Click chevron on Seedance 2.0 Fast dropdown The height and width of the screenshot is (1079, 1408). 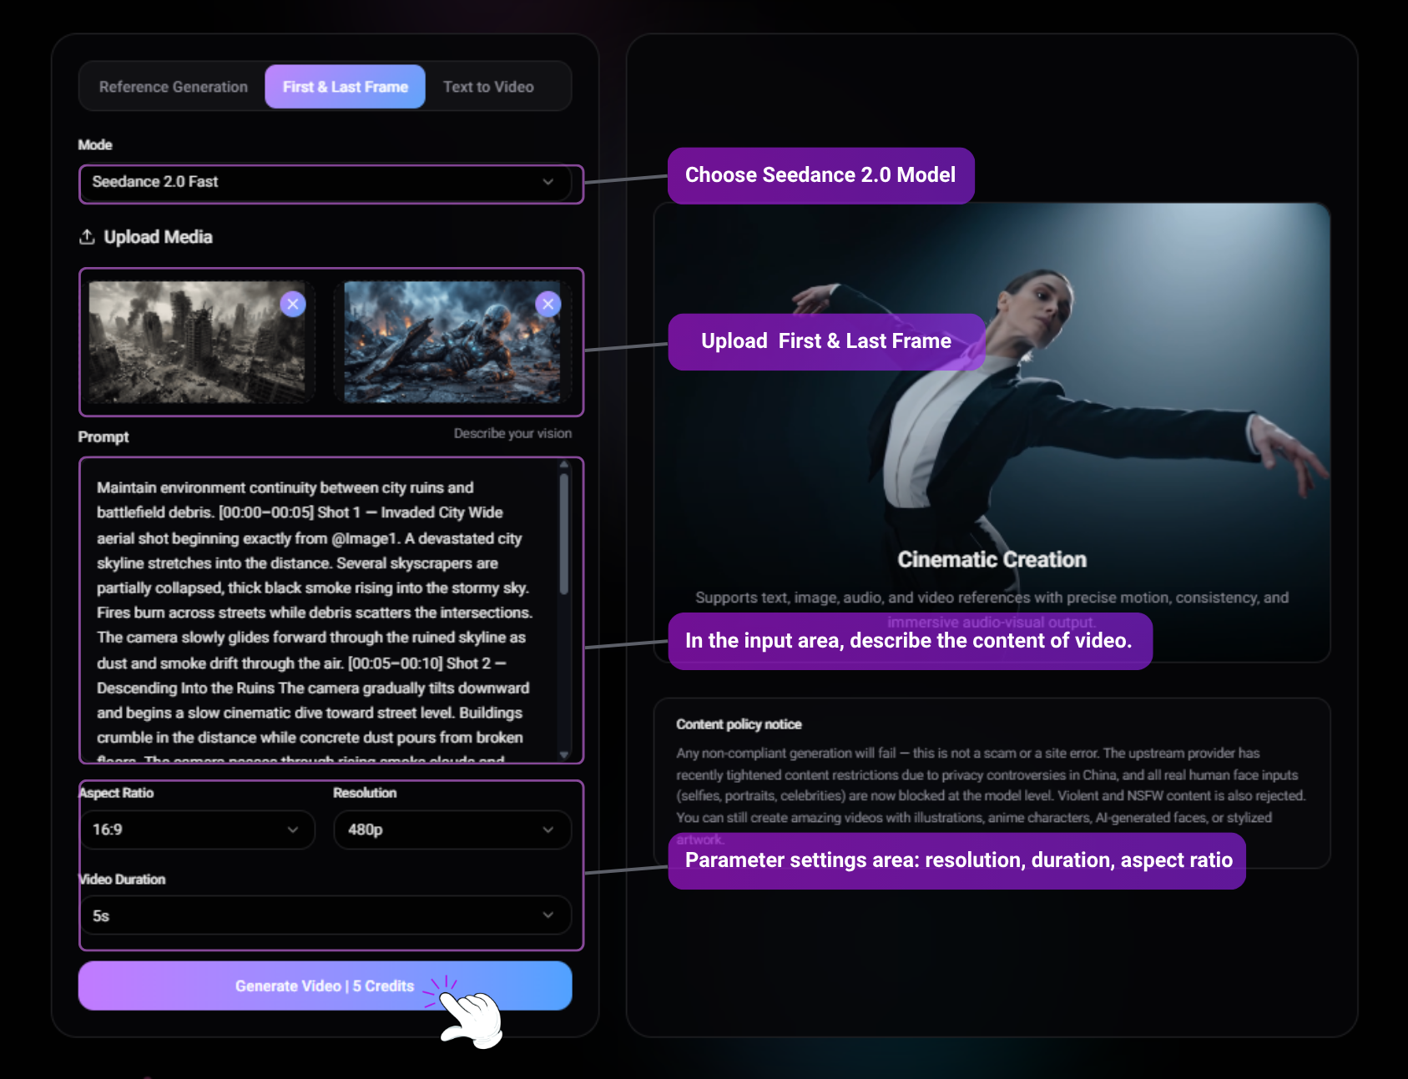(x=548, y=182)
